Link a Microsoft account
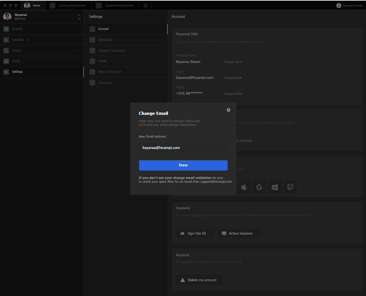This screenshot has height=296, width=366. [274, 187]
